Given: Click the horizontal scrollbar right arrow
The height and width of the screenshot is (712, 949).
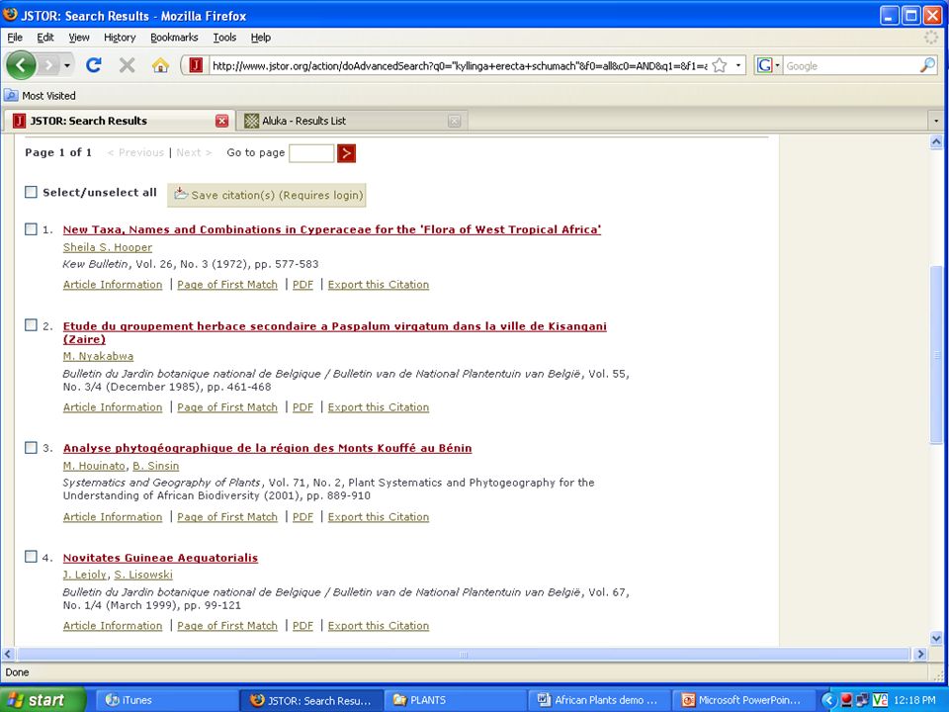Looking at the screenshot, I should tap(920, 654).
